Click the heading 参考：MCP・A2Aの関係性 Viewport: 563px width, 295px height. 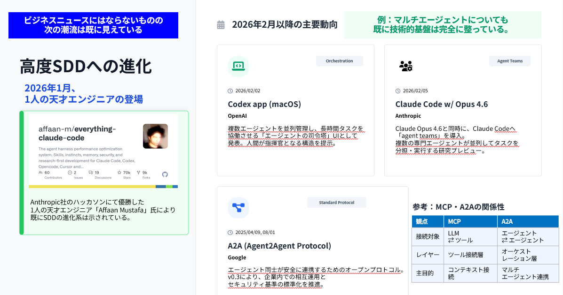(x=459, y=207)
